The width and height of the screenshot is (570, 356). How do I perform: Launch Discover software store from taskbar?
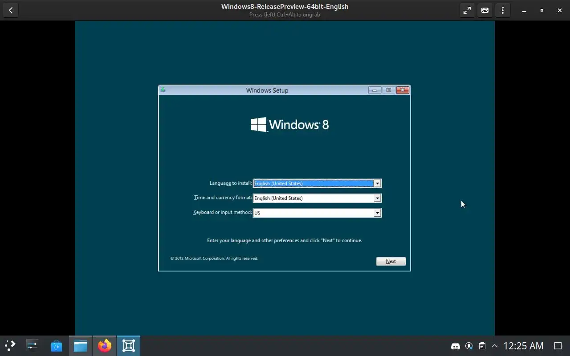click(57, 346)
